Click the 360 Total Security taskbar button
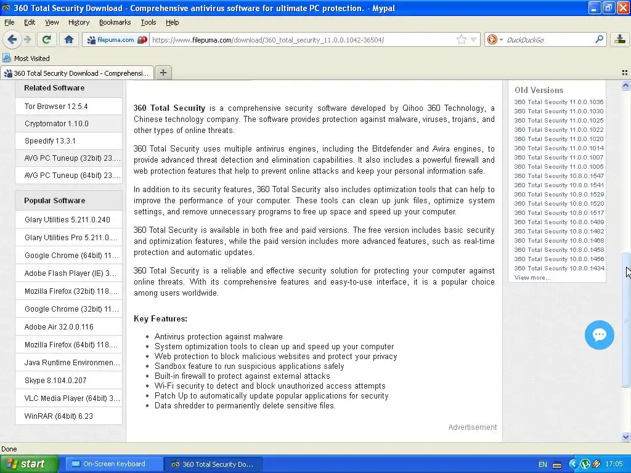Viewport: 631px width, 473px height. (213, 464)
